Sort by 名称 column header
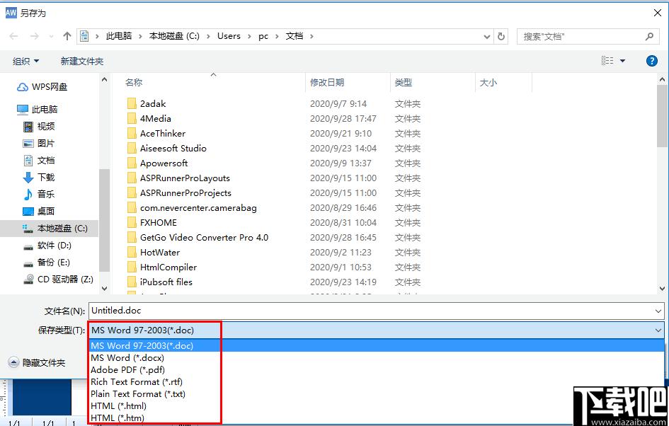This screenshot has width=669, height=426. 134,83
